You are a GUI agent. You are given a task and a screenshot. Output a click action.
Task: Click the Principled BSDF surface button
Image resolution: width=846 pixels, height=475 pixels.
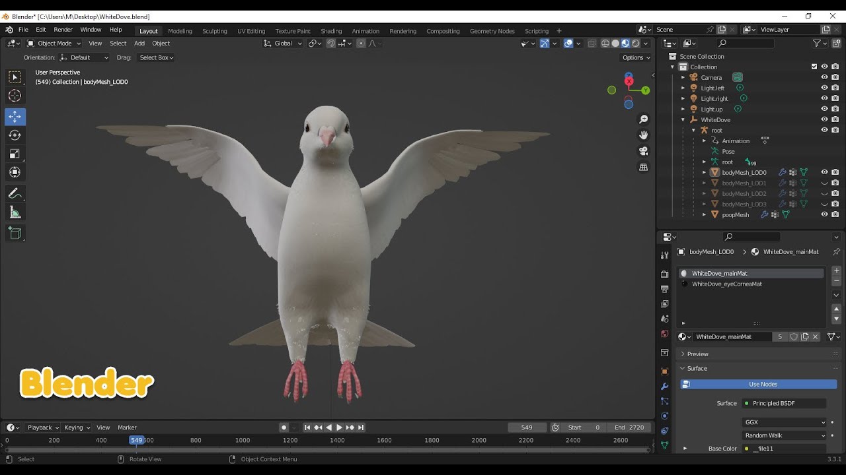coord(784,403)
